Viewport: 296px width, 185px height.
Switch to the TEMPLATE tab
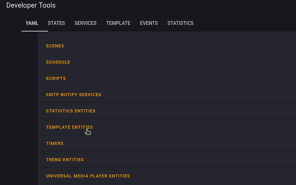[118, 23]
